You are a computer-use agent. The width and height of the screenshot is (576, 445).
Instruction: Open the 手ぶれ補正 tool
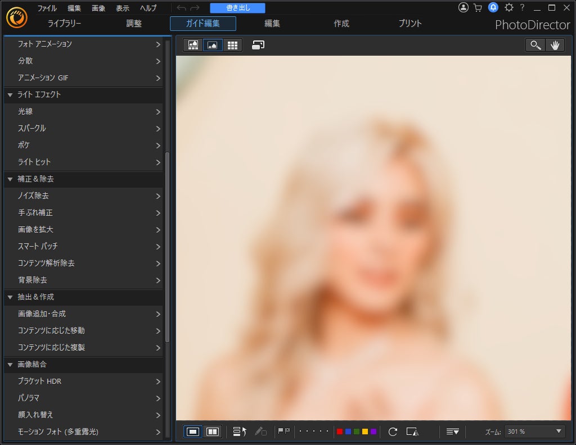click(83, 213)
